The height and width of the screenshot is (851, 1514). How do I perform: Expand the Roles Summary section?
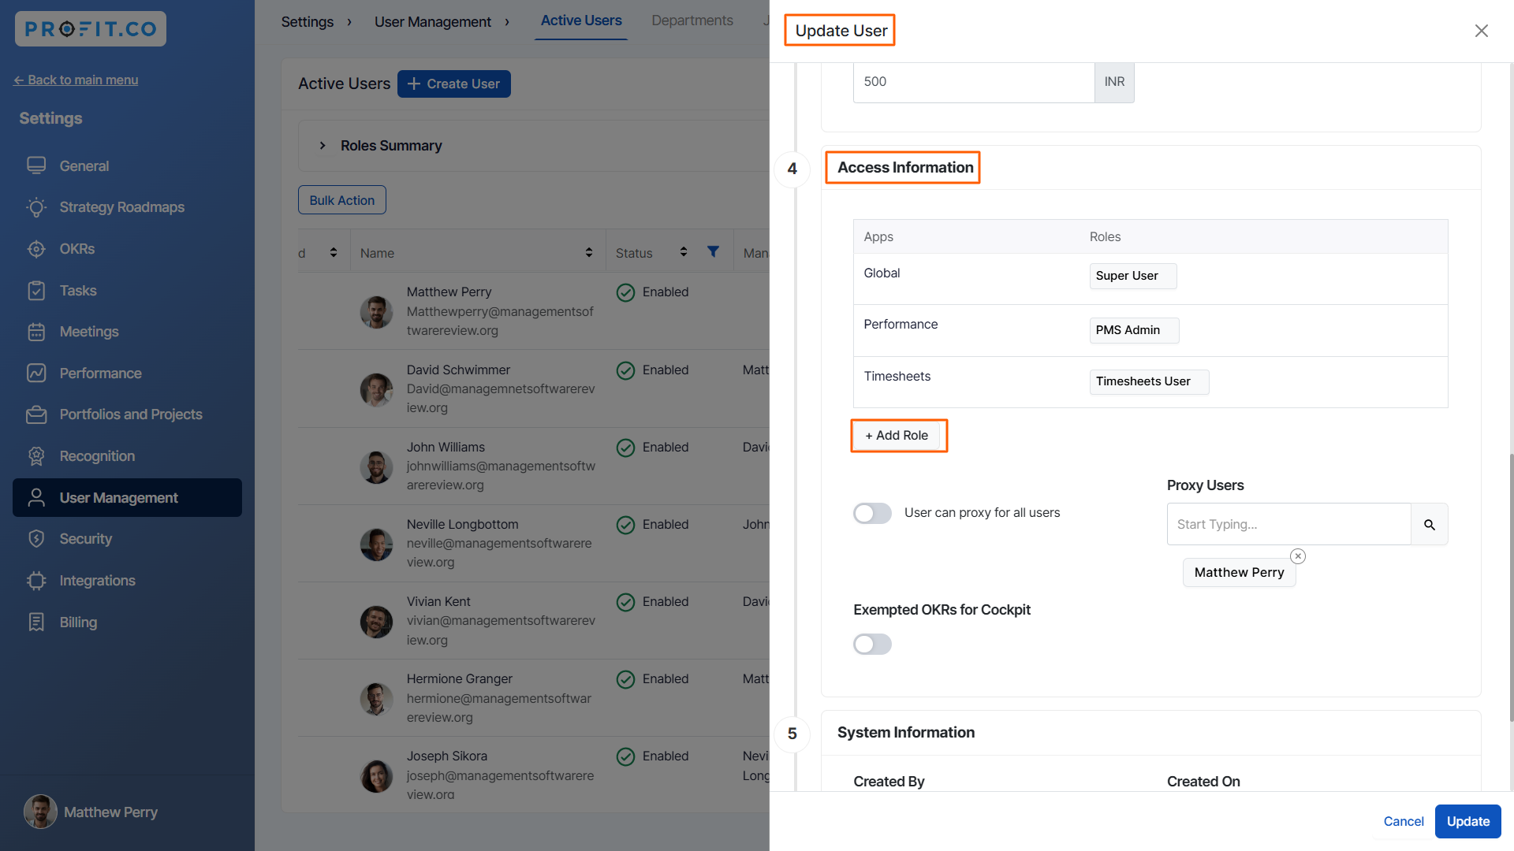(x=323, y=146)
